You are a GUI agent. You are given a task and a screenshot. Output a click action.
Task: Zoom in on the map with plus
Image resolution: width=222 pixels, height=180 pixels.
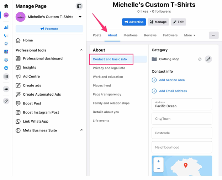[x=159, y=161]
